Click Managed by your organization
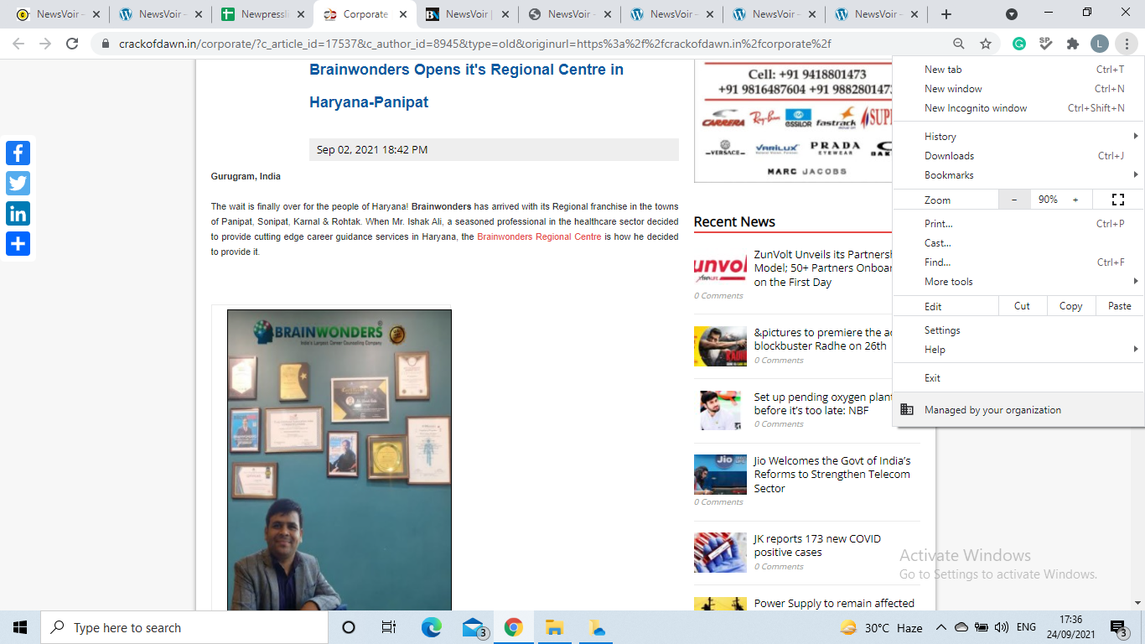Screen dimensions: 1145x644 point(1018,410)
